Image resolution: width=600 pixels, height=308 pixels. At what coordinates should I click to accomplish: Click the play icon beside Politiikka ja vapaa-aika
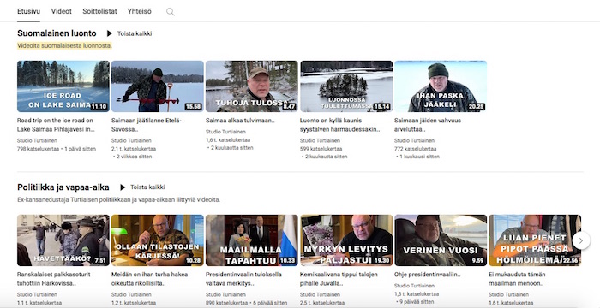pos(123,187)
